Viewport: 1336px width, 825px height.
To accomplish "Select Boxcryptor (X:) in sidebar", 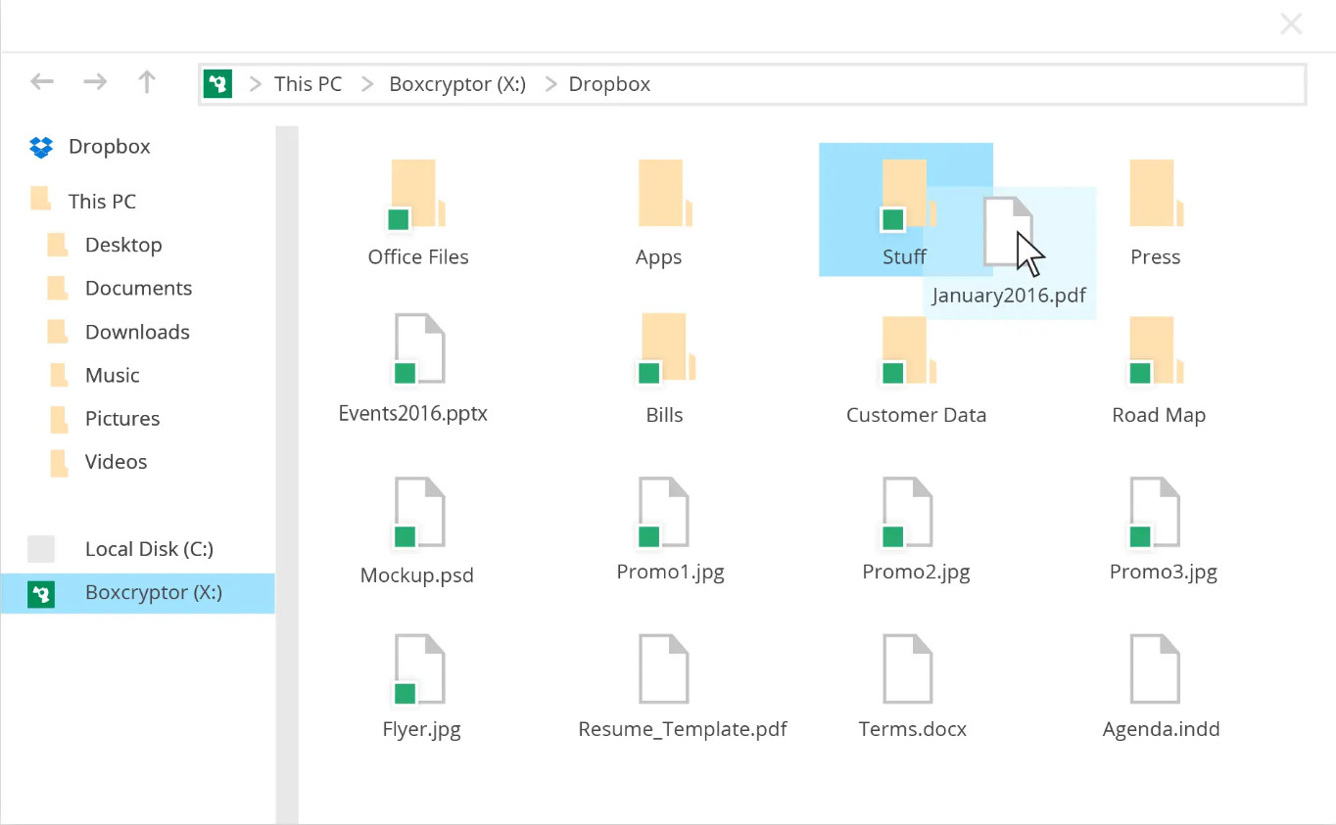I will pyautogui.click(x=137, y=593).
